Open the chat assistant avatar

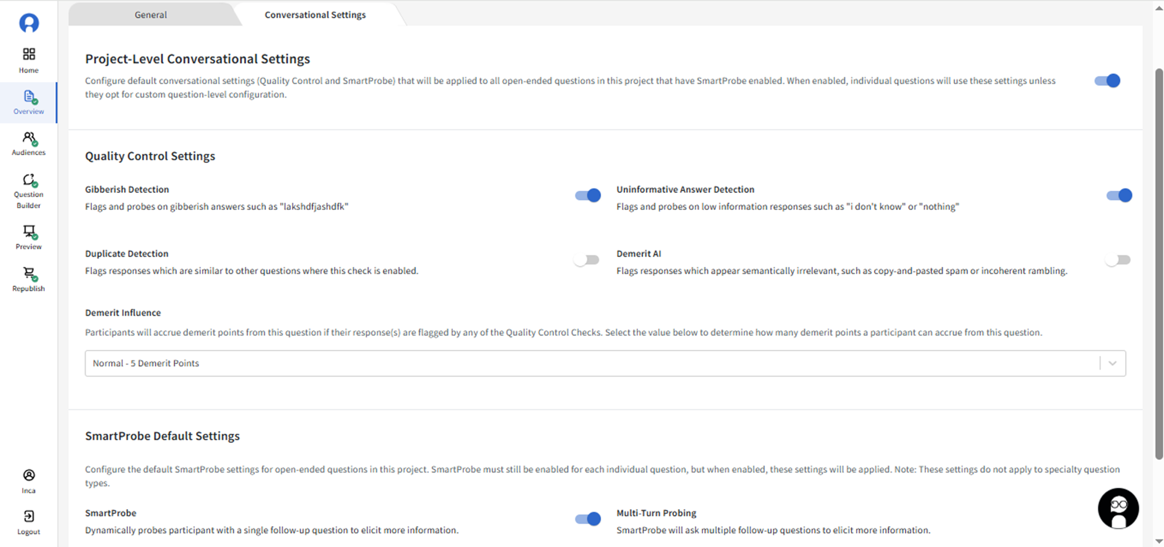click(1118, 509)
